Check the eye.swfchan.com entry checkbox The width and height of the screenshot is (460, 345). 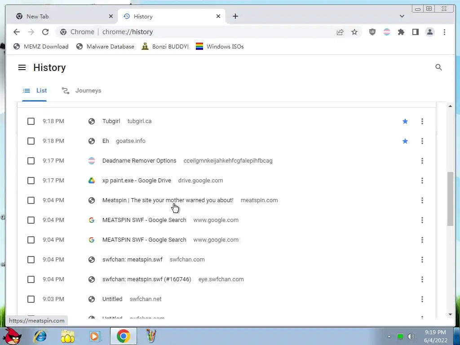click(x=31, y=279)
